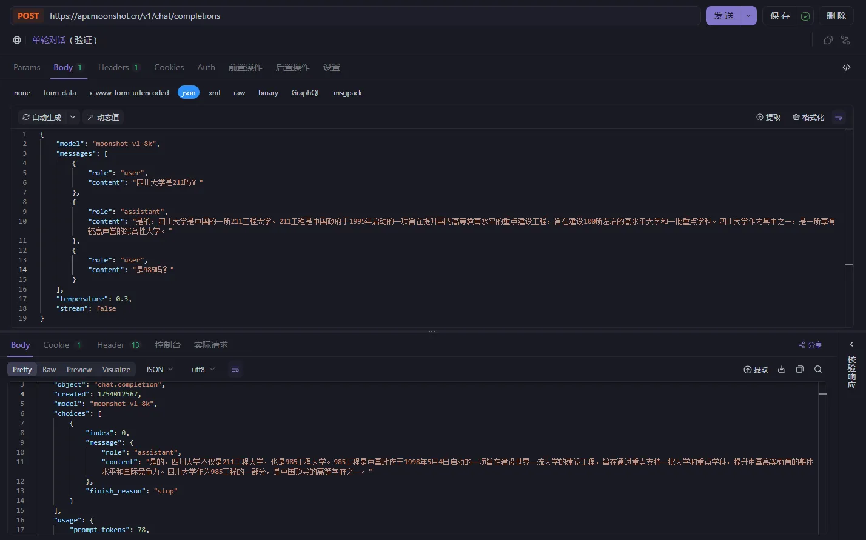
Task: Click the green save status check icon
Action: tap(805, 16)
